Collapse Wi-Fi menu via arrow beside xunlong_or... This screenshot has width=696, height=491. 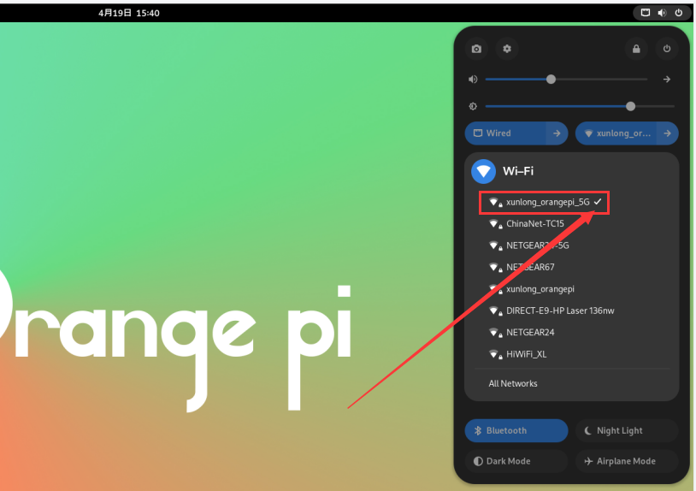click(667, 133)
